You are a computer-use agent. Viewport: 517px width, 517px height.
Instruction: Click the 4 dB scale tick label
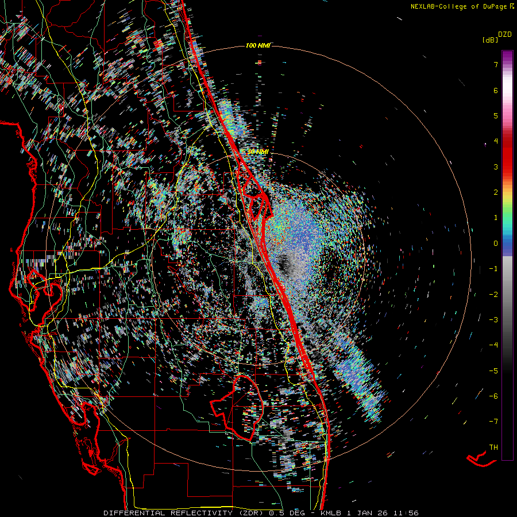[496, 141]
